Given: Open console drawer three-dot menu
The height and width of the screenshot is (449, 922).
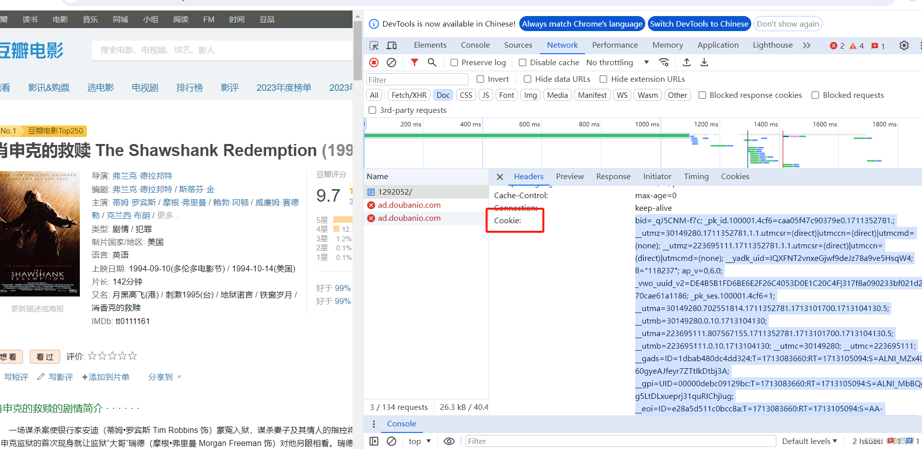Looking at the screenshot, I should coord(374,424).
